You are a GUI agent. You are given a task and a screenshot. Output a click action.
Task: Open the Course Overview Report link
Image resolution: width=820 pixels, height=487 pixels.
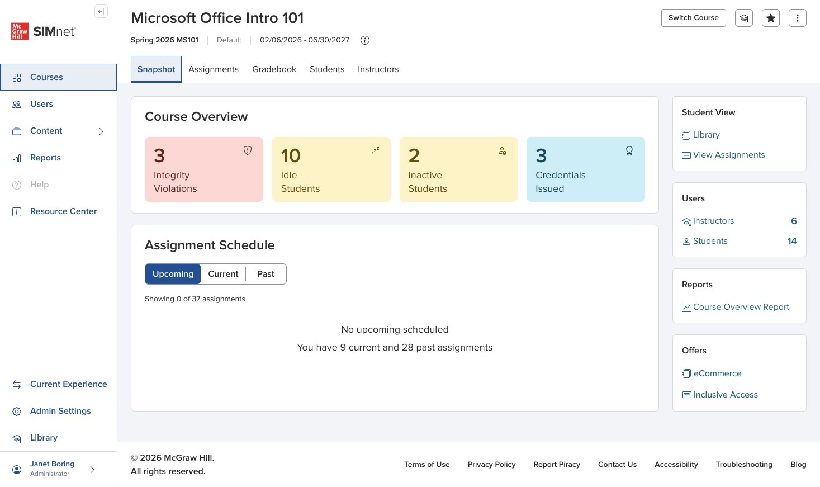click(741, 307)
